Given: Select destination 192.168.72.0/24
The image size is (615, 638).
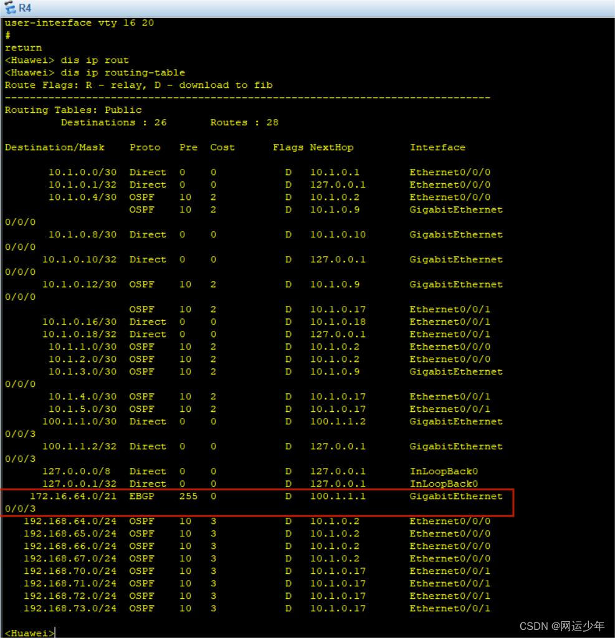Looking at the screenshot, I should coord(70,596).
